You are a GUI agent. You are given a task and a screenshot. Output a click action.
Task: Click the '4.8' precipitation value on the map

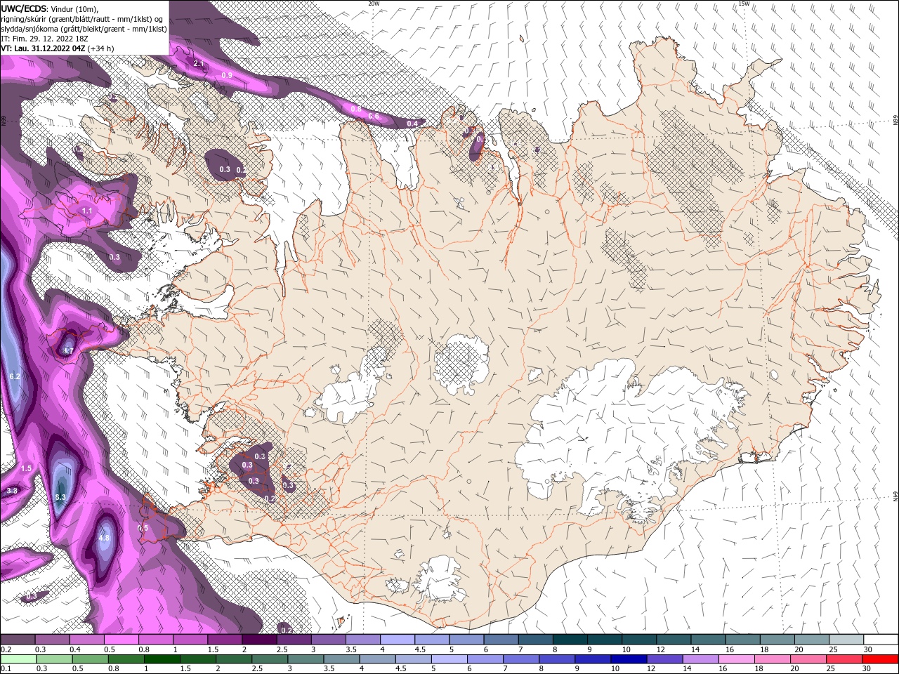pos(105,538)
